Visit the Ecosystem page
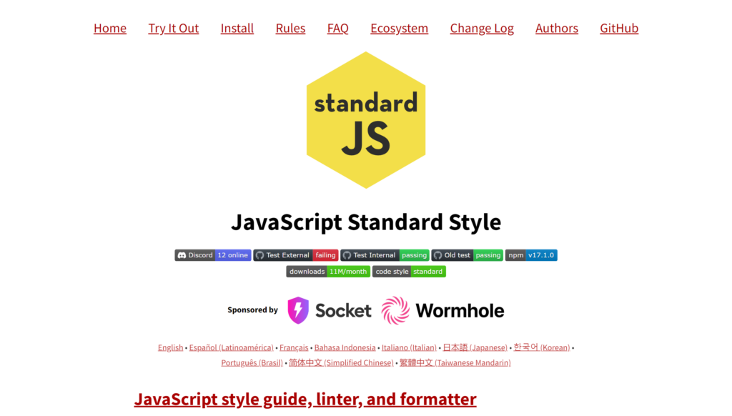 (399, 28)
